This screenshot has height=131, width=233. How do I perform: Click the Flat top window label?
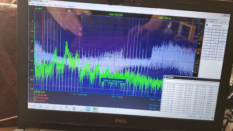pos(153,108)
